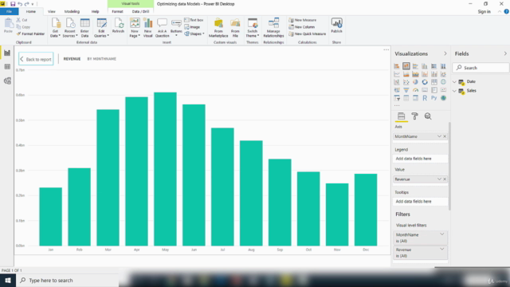Open the Format tab under Visual tools
510x287 pixels.
click(117, 11)
